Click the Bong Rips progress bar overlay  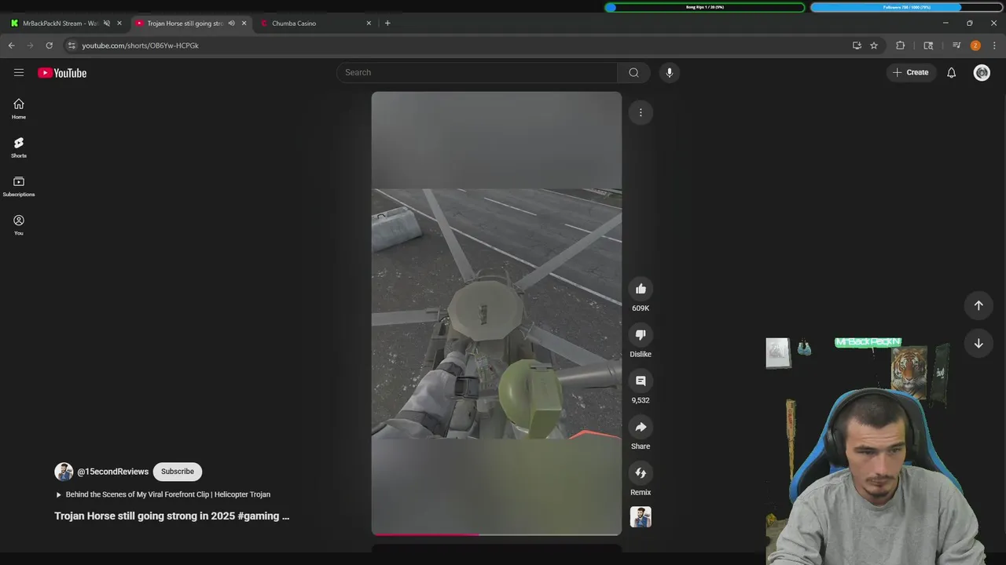(x=705, y=7)
